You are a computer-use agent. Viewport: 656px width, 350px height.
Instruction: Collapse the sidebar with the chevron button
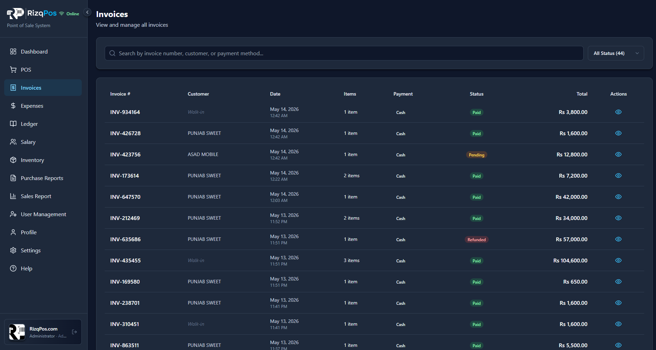pos(87,12)
